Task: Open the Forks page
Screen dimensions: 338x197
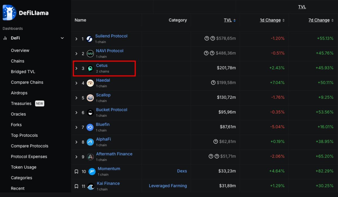Action: [16, 125]
